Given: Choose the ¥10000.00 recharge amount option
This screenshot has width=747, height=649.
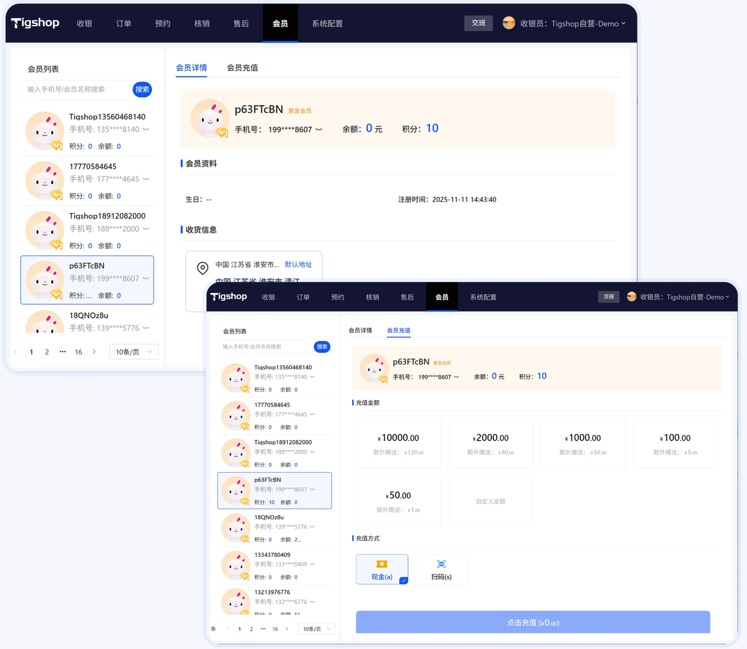Looking at the screenshot, I should [398, 444].
